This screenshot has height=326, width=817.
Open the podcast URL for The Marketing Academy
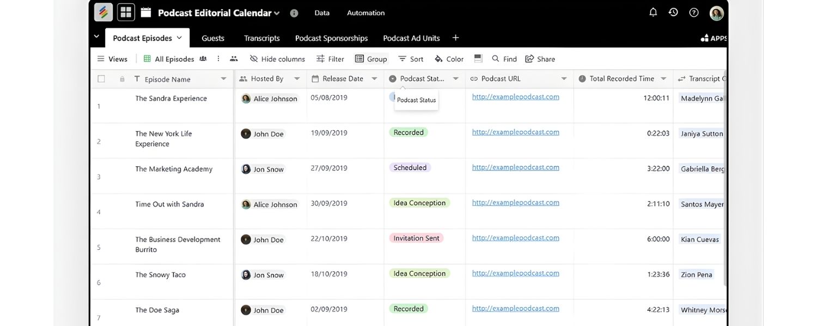(515, 167)
